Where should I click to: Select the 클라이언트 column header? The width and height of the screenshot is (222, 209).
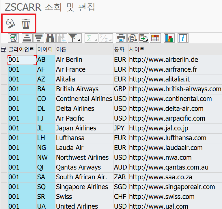[22, 50]
